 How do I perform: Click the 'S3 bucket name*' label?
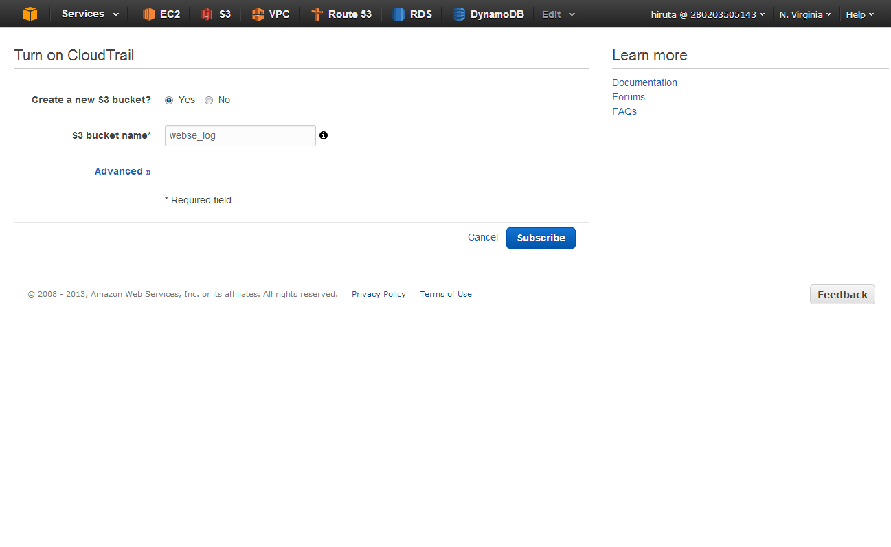tap(111, 135)
